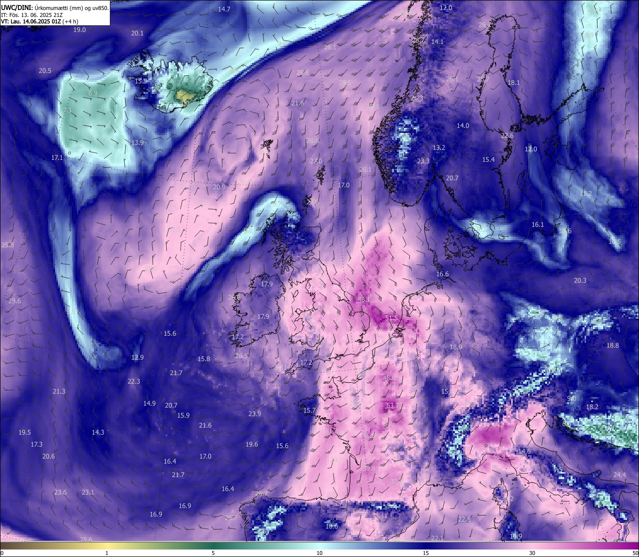
Task: Select the 18.1 value over Finland
Action: pos(514,83)
